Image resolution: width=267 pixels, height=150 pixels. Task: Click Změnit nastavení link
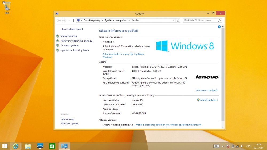209,100
